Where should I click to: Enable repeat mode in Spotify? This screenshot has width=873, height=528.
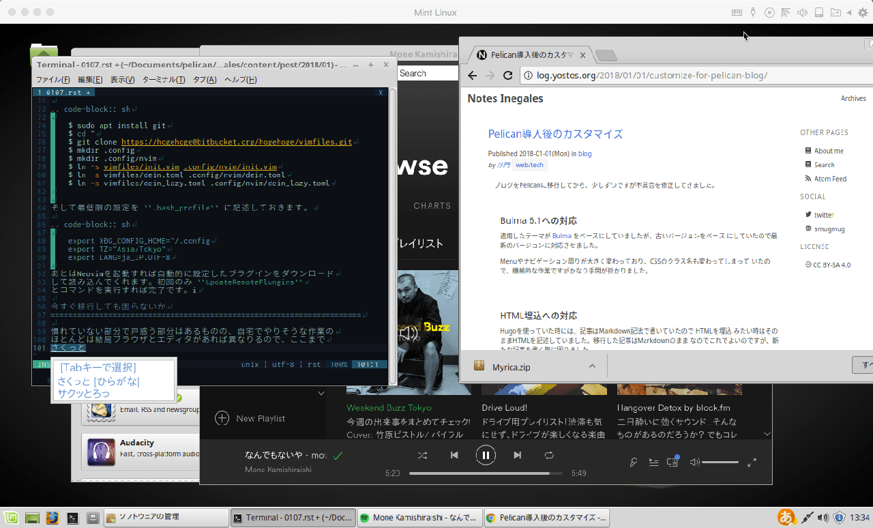click(549, 455)
